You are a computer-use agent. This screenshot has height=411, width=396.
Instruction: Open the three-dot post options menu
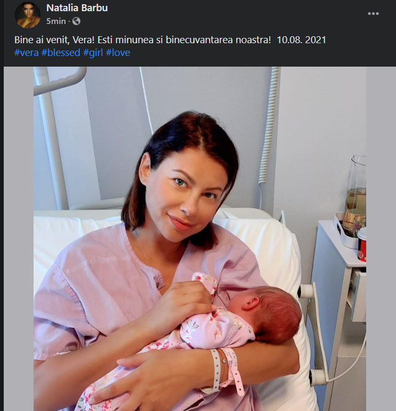click(373, 14)
